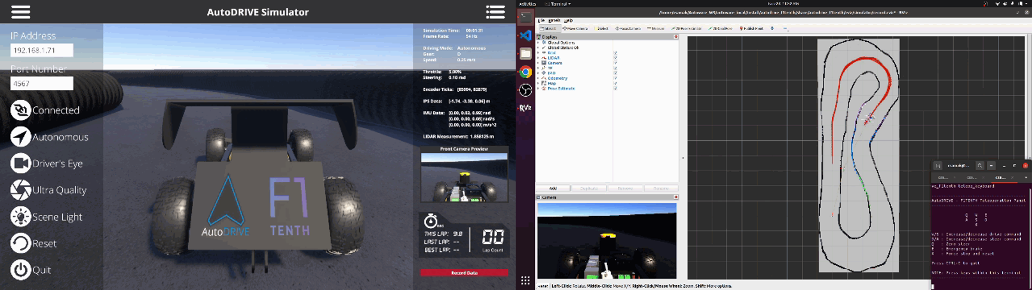Select the 2D Pose Estimate tool
Image resolution: width=1032 pixels, height=290 pixels.
click(686, 28)
